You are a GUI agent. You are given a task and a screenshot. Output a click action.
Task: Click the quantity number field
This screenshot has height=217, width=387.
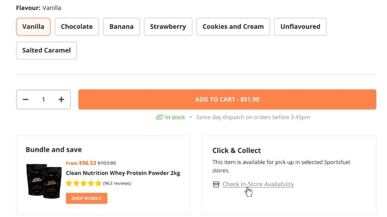[x=44, y=99]
